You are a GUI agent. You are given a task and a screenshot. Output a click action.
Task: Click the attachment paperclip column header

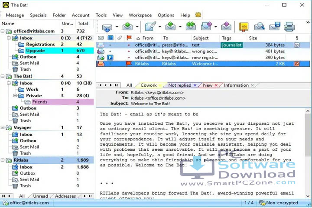[120, 38]
